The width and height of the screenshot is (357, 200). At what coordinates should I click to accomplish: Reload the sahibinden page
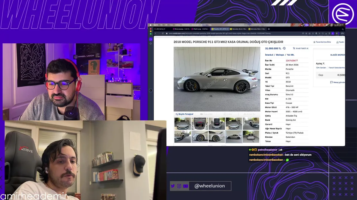click(163, 33)
